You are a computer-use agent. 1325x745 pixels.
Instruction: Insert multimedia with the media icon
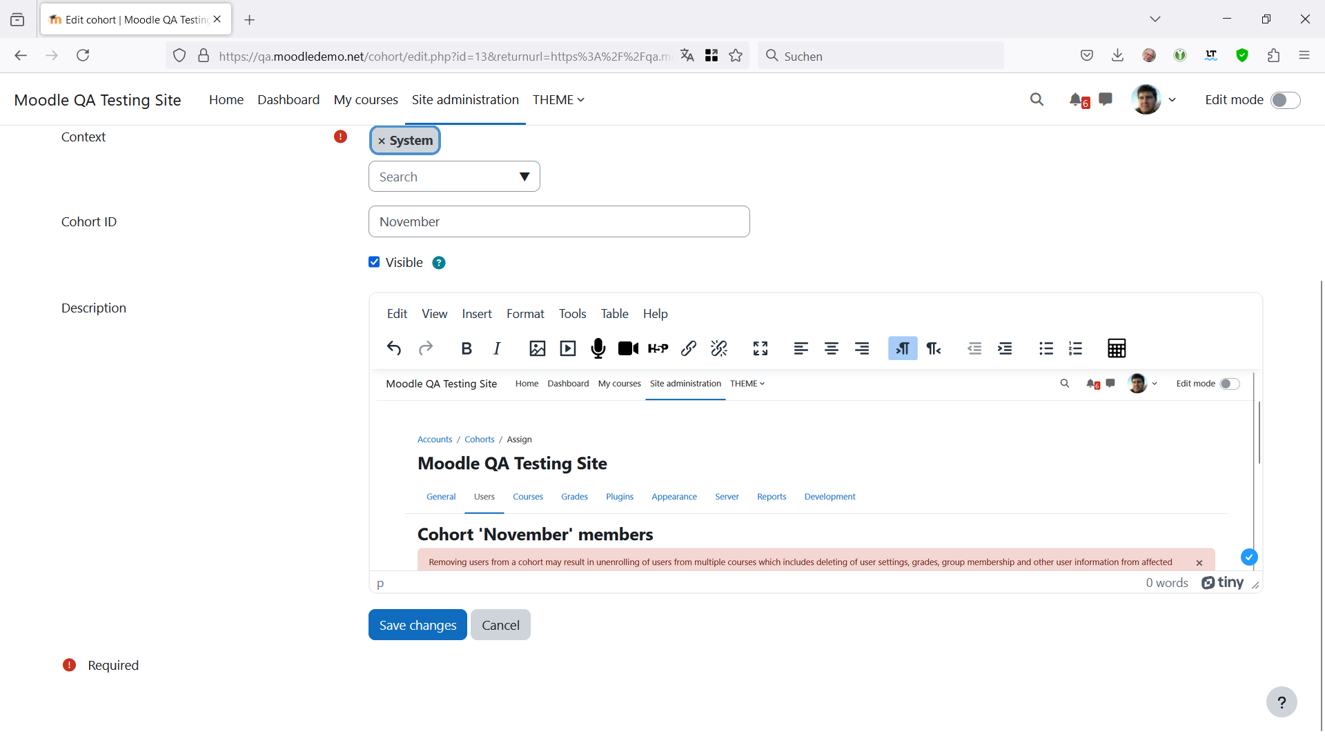click(x=568, y=348)
